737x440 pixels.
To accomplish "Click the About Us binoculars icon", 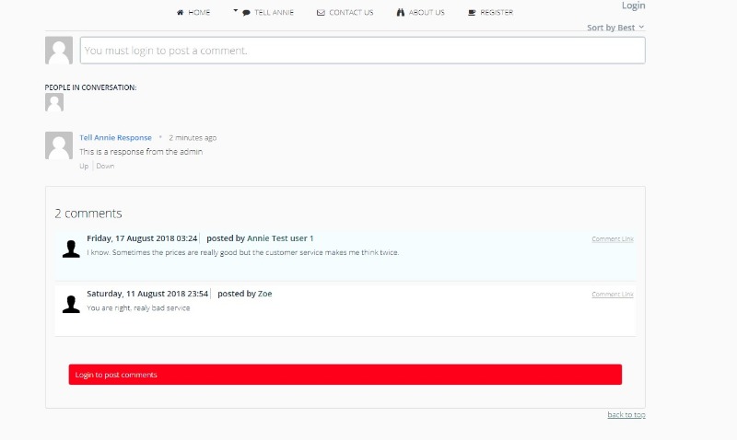I will (x=401, y=13).
